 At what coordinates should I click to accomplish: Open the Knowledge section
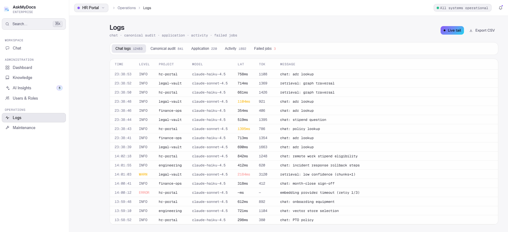click(x=34, y=78)
